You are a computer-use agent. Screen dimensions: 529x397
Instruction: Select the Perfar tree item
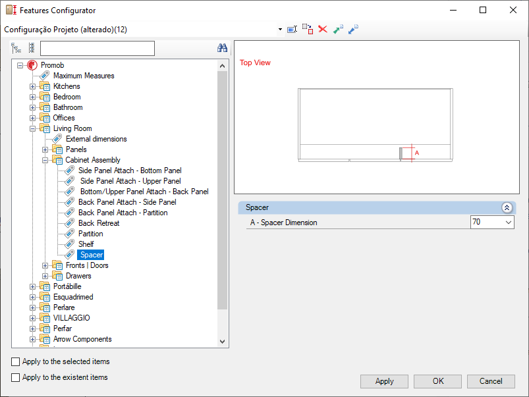(63, 328)
